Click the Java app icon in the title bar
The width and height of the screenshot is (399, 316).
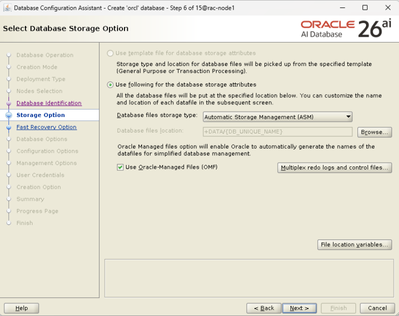[x=7, y=7]
